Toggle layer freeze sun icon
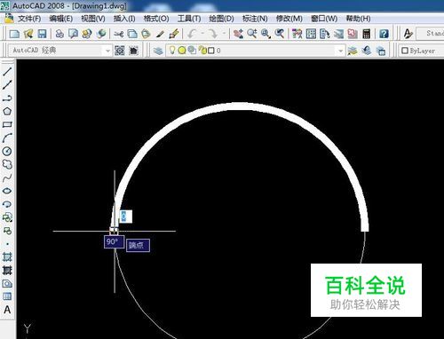The height and width of the screenshot is (339, 444). (x=182, y=51)
